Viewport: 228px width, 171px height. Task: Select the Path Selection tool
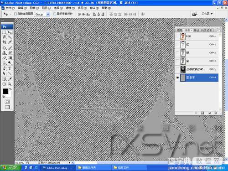pyautogui.click(x=4, y=73)
